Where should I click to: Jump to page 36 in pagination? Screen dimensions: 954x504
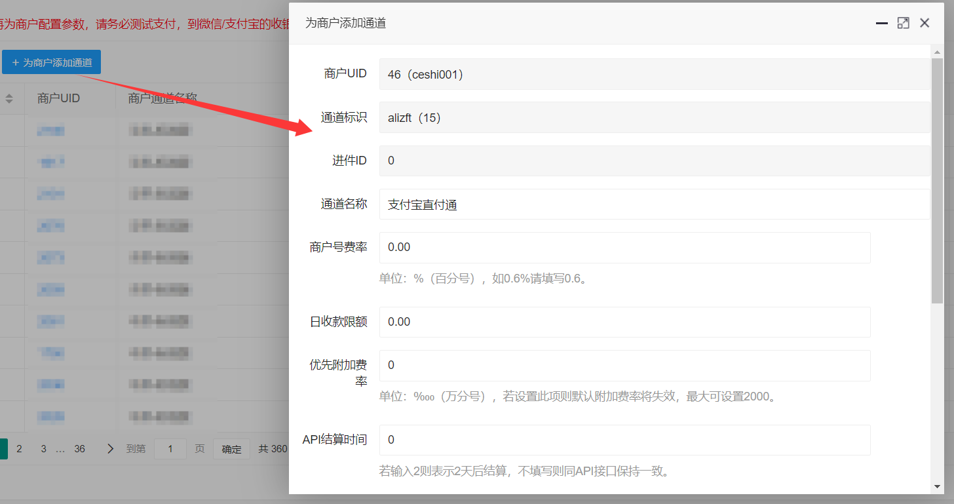[79, 449]
